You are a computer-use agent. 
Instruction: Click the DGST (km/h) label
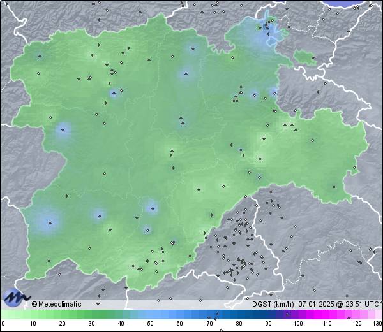pyautogui.click(x=273, y=304)
